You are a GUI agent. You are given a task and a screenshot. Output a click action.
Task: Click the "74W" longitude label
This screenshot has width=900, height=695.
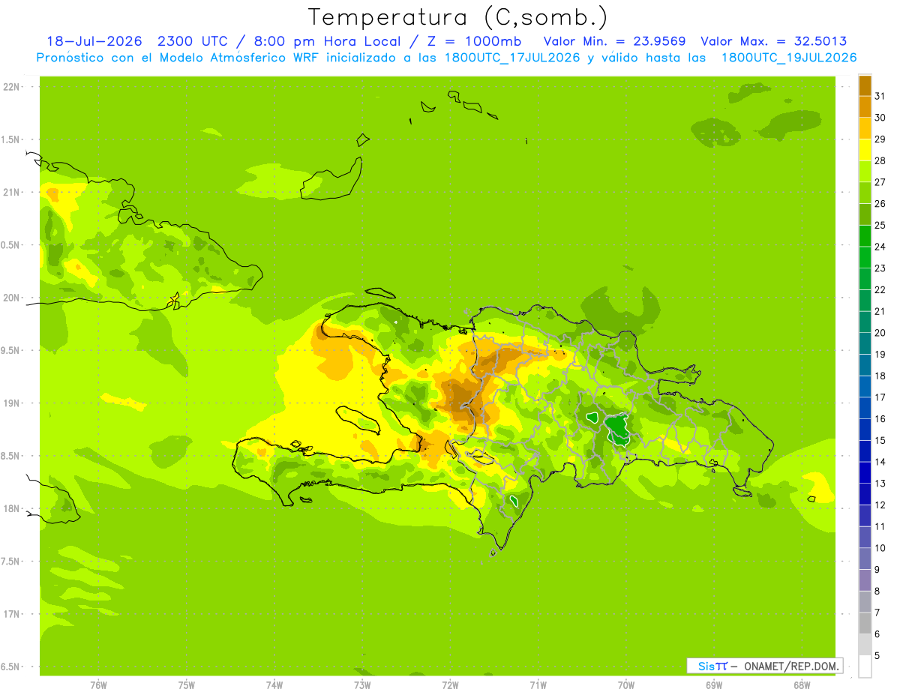pyautogui.click(x=274, y=685)
